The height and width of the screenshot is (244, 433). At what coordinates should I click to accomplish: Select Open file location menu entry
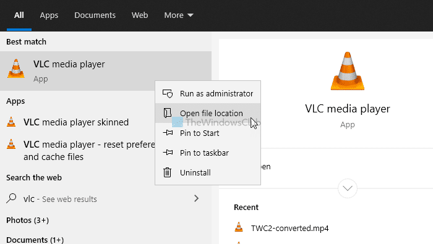[208, 113]
